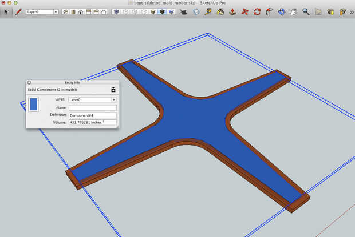Select the Move tool
The image size is (355, 237).
click(x=245, y=11)
